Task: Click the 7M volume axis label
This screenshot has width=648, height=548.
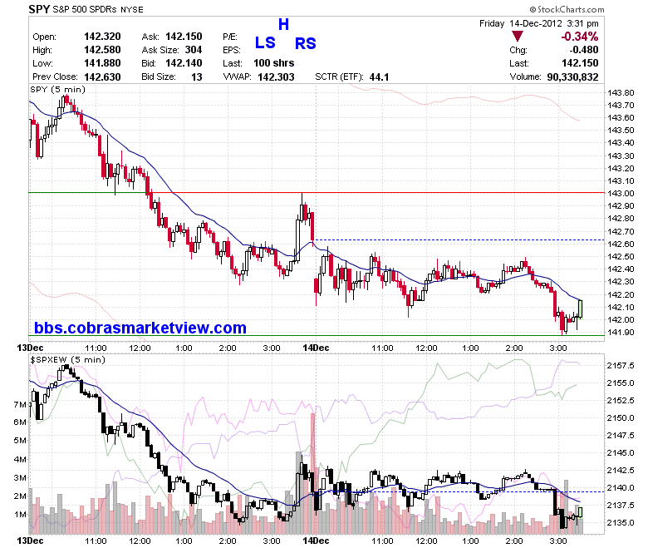Action: (20, 404)
